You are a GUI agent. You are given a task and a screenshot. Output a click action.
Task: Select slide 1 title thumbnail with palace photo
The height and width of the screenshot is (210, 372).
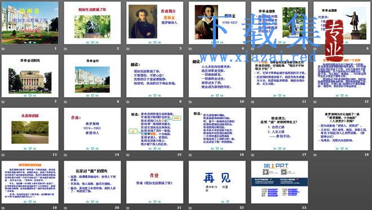pyautogui.click(x=30, y=23)
